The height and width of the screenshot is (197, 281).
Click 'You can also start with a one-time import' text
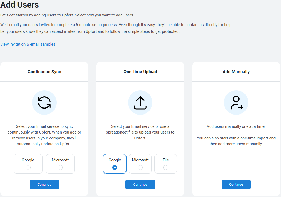(236, 141)
